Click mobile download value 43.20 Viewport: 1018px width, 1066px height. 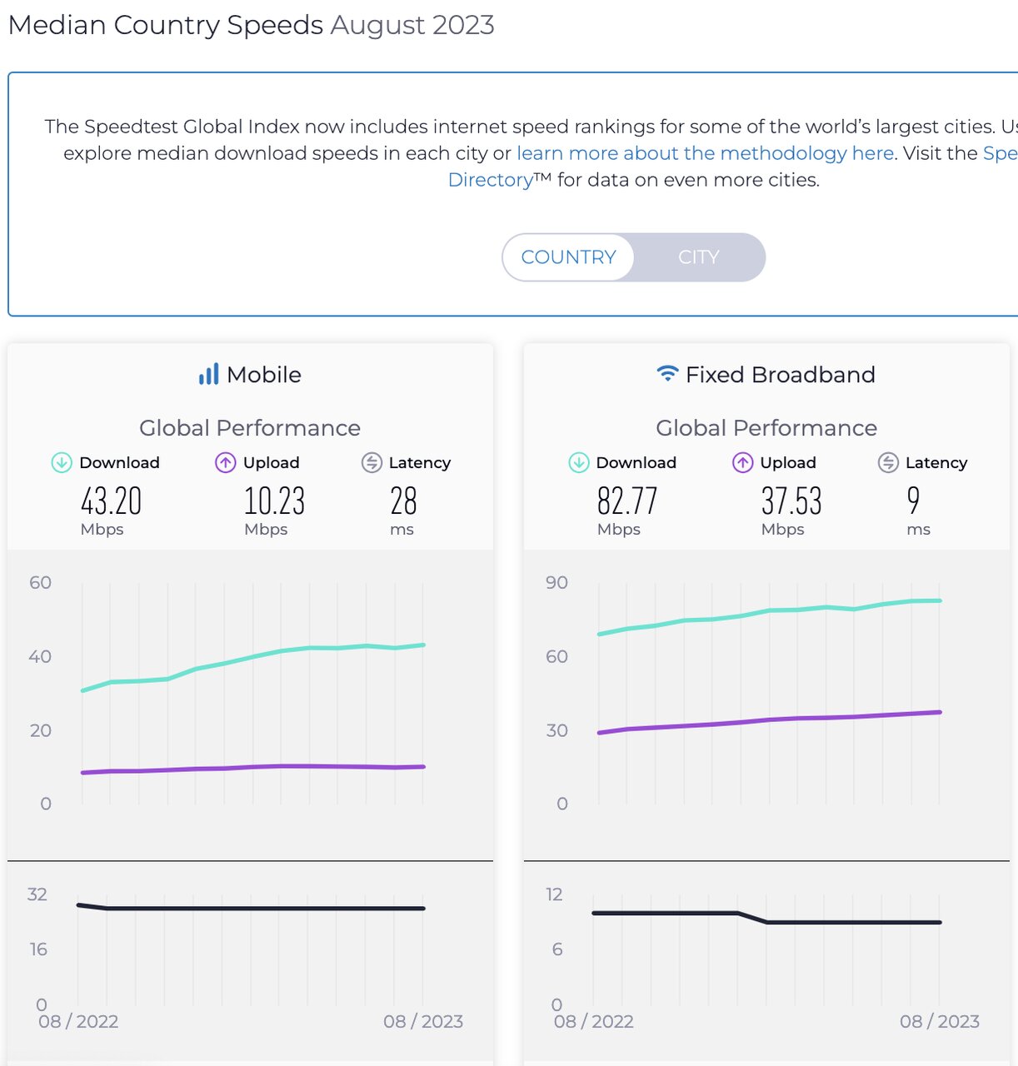coord(111,501)
